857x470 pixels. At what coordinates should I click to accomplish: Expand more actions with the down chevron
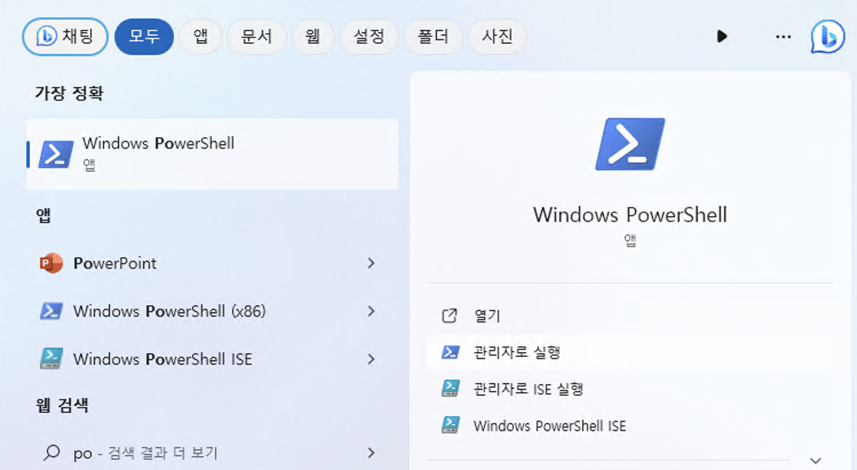point(816,460)
